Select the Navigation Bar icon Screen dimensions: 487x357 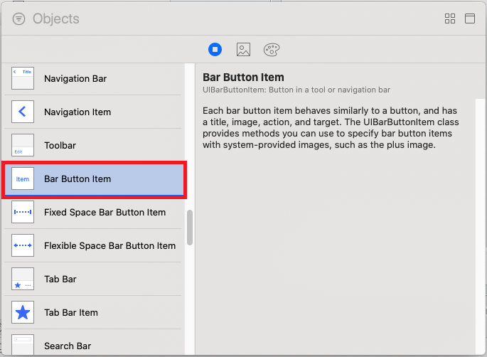23,78
